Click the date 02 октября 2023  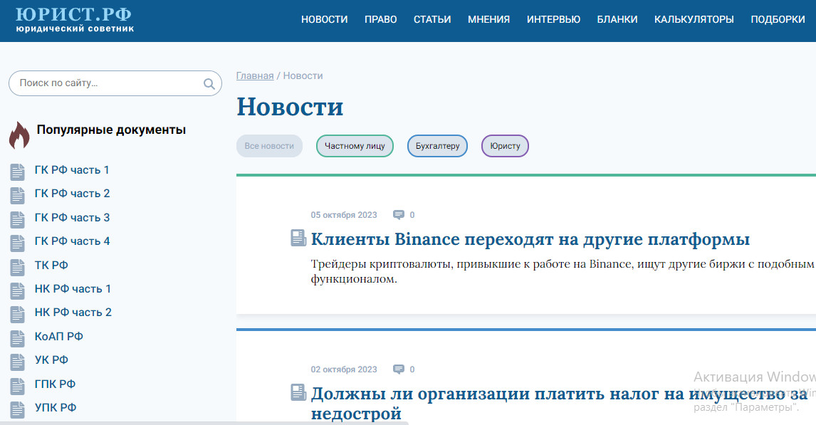click(344, 369)
